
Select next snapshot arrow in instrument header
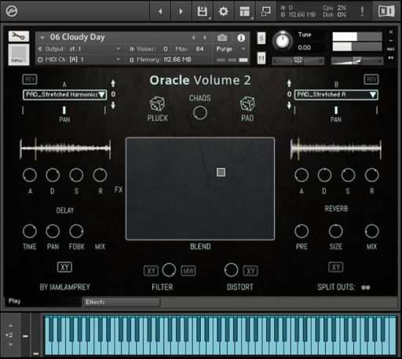[205, 38]
